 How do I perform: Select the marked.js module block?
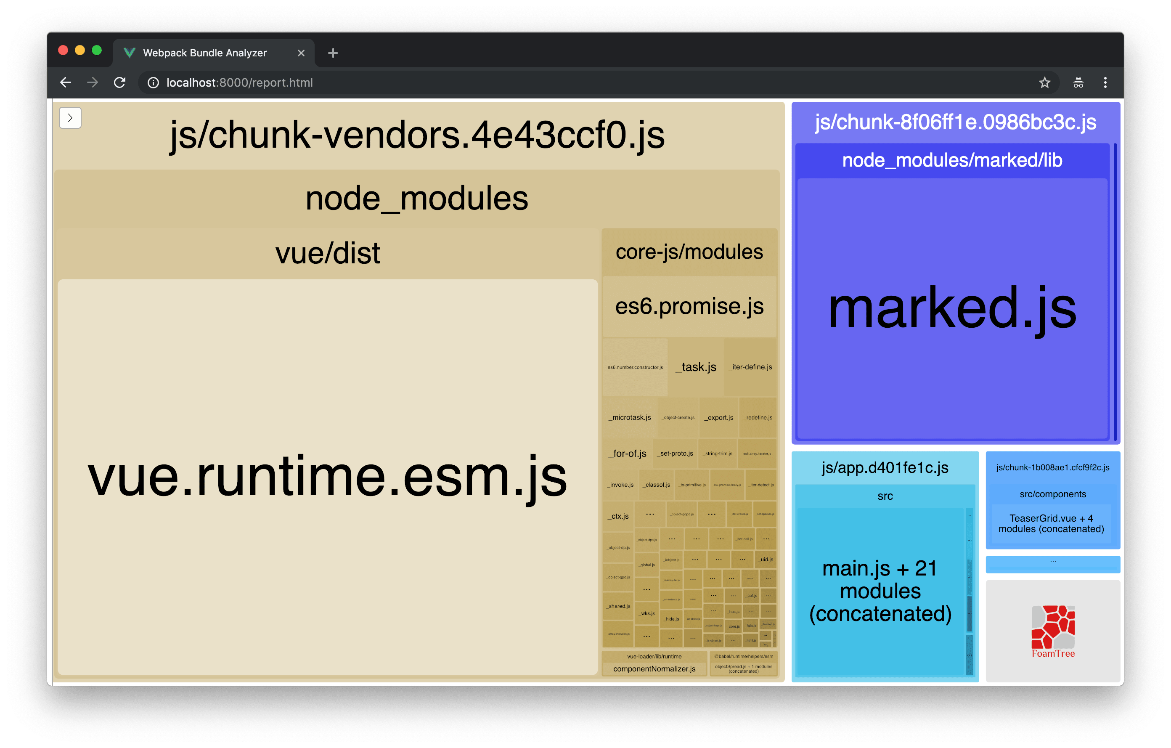(952, 308)
